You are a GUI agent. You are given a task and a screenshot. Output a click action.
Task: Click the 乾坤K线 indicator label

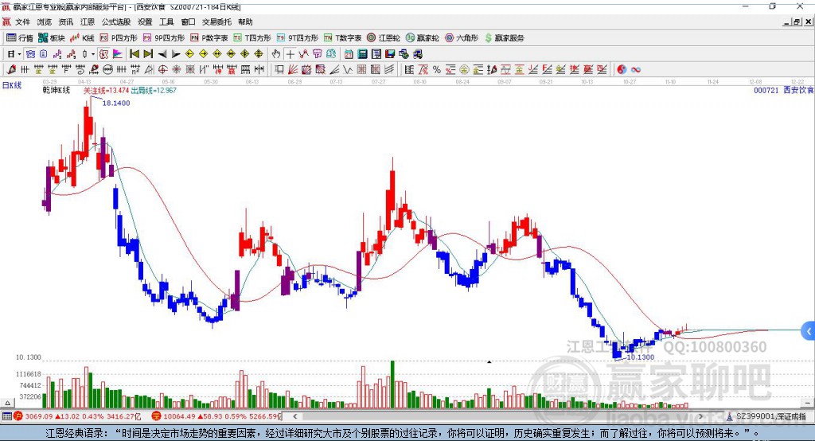click(57, 91)
